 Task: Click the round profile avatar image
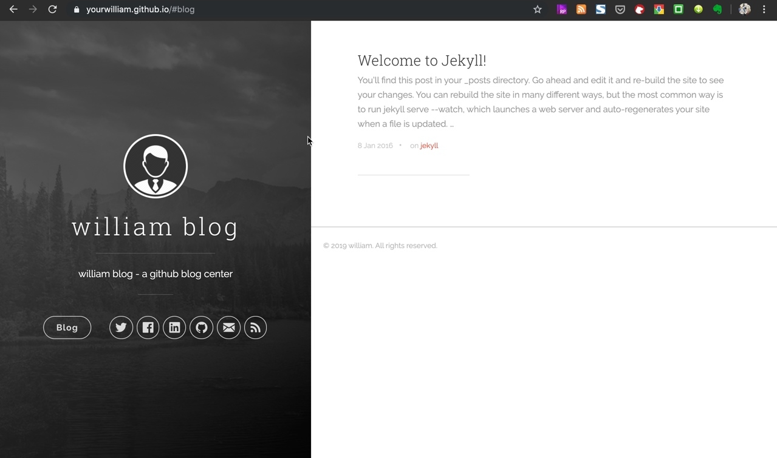pyautogui.click(x=156, y=166)
